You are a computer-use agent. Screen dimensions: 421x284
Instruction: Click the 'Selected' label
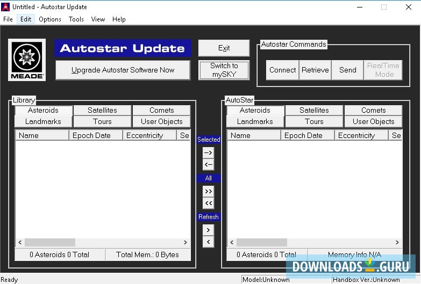209,140
